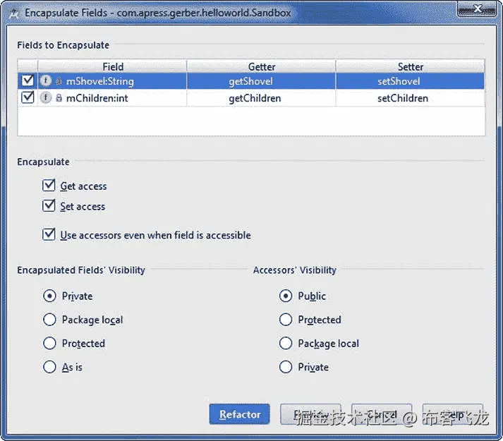Select Private for accessors' visibility

tap(286, 366)
